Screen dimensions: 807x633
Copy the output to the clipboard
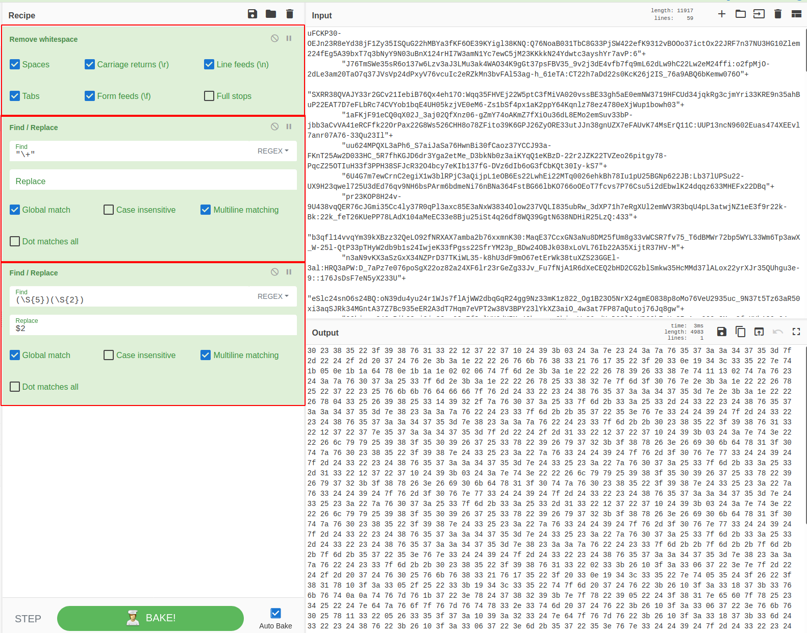(x=740, y=332)
